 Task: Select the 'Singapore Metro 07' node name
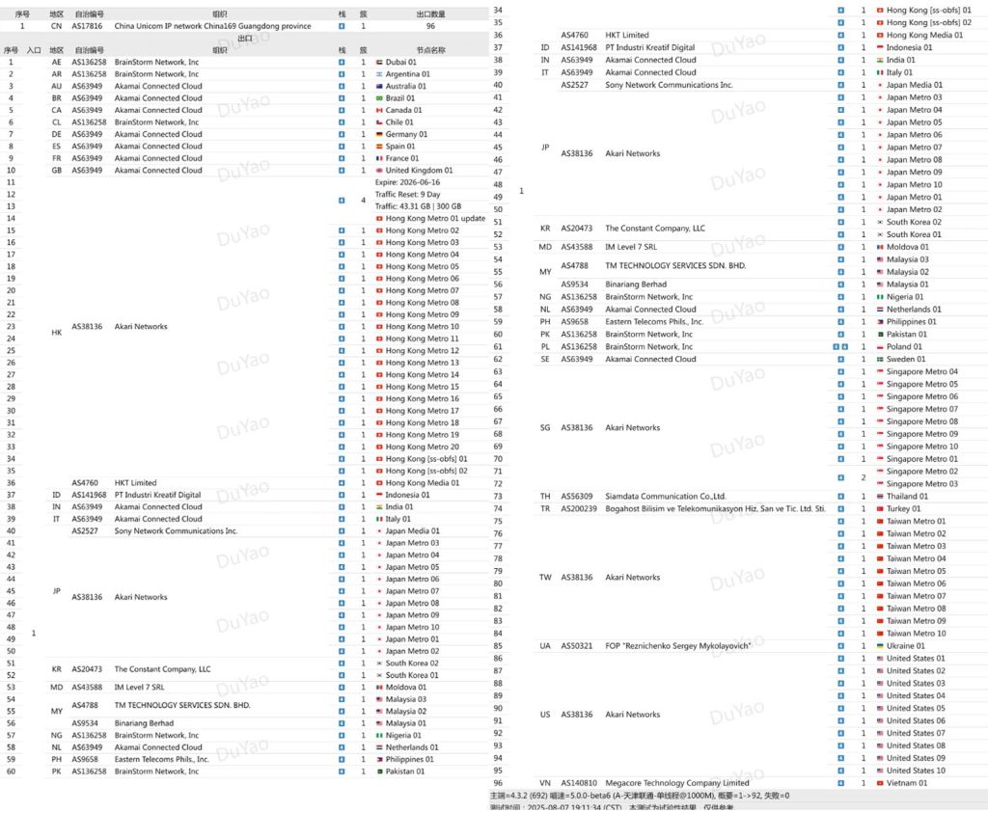tap(921, 409)
